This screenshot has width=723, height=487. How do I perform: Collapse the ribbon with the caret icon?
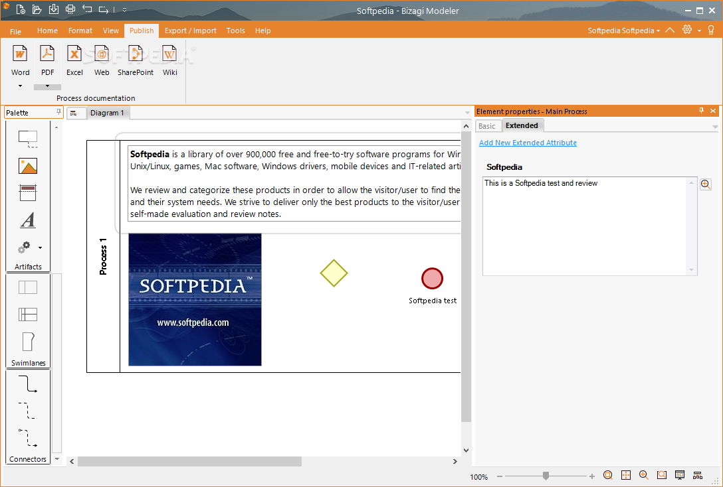pos(670,30)
